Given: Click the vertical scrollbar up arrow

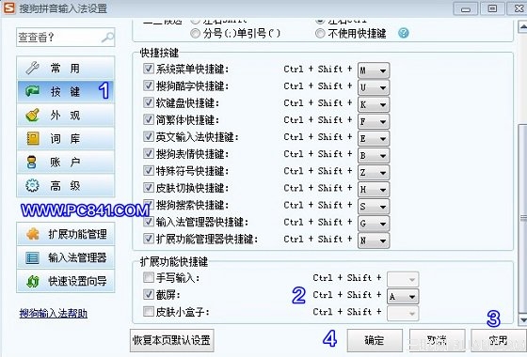Looking at the screenshot, I should tap(522, 26).
